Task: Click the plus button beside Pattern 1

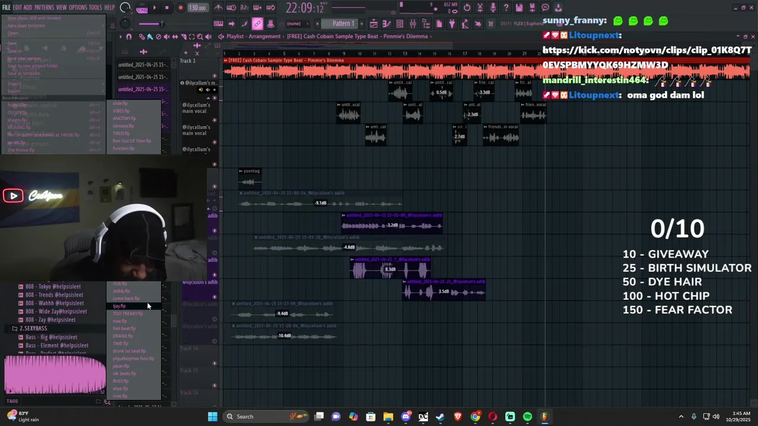Action: point(361,24)
